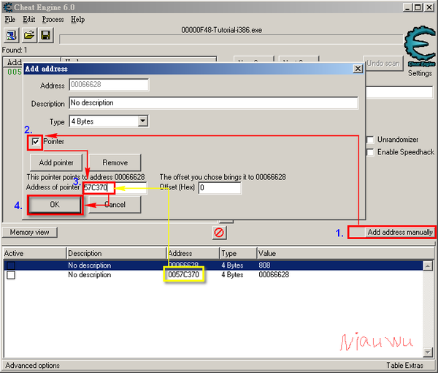Click the save floppy disk icon
Image resolution: width=438 pixels, height=373 pixels.
45,35
